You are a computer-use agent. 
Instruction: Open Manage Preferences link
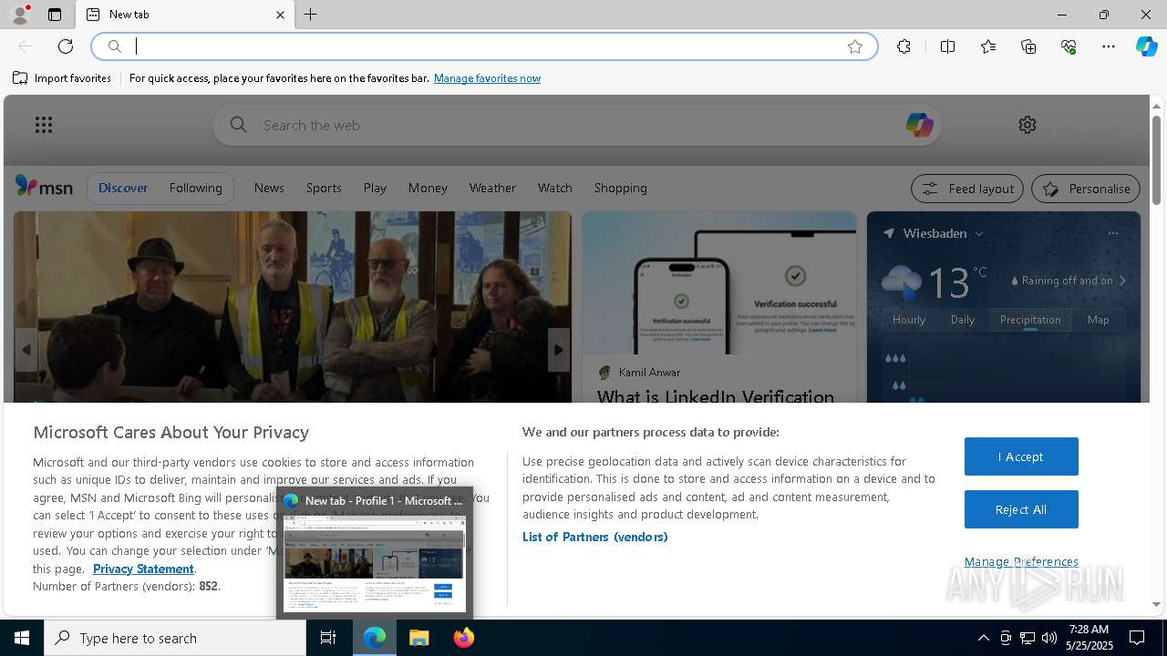point(1021,561)
